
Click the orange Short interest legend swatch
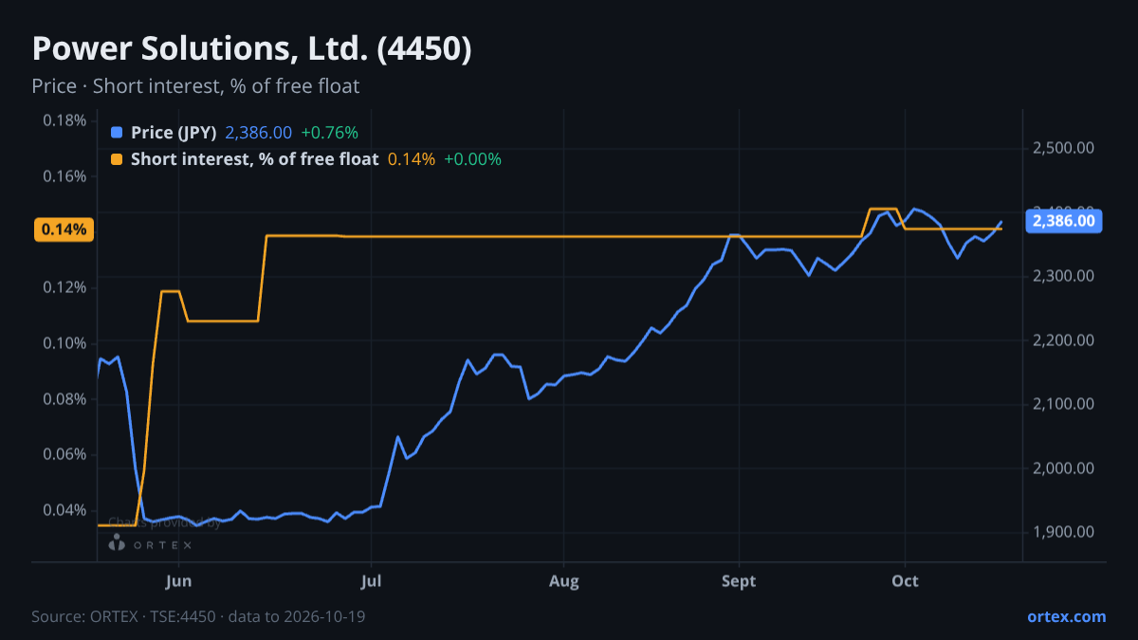pyautogui.click(x=117, y=159)
